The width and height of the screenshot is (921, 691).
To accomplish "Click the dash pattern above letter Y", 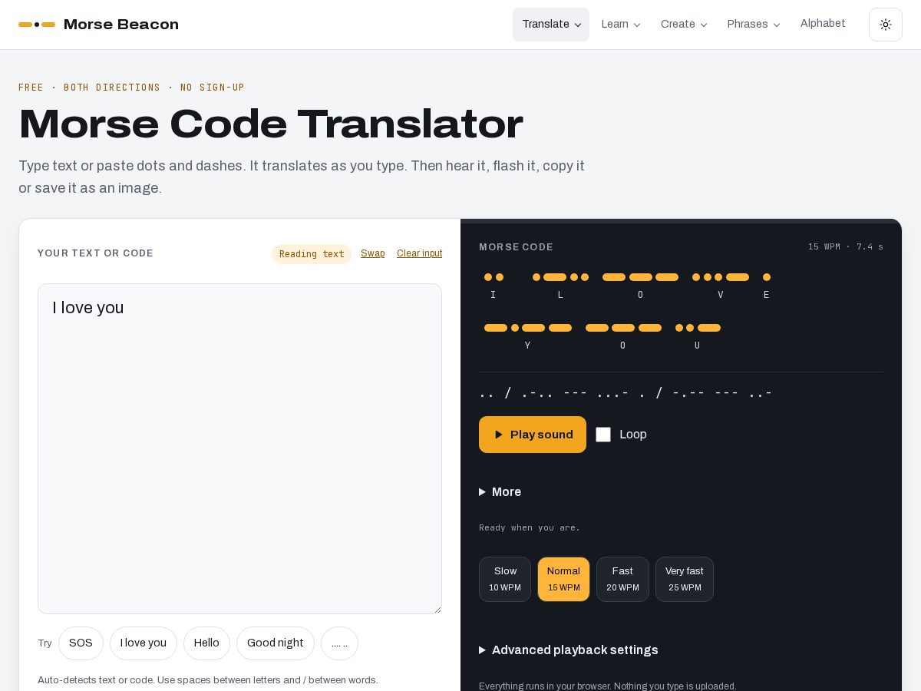I will 528,328.
